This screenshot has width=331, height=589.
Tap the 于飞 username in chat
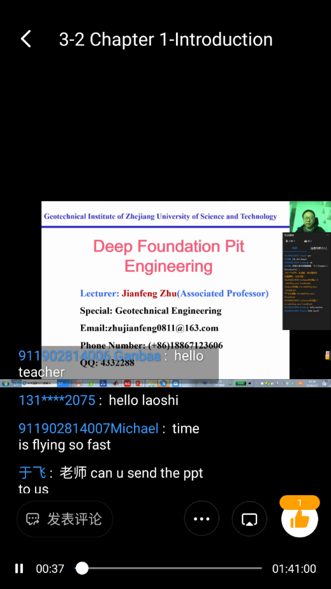33,473
